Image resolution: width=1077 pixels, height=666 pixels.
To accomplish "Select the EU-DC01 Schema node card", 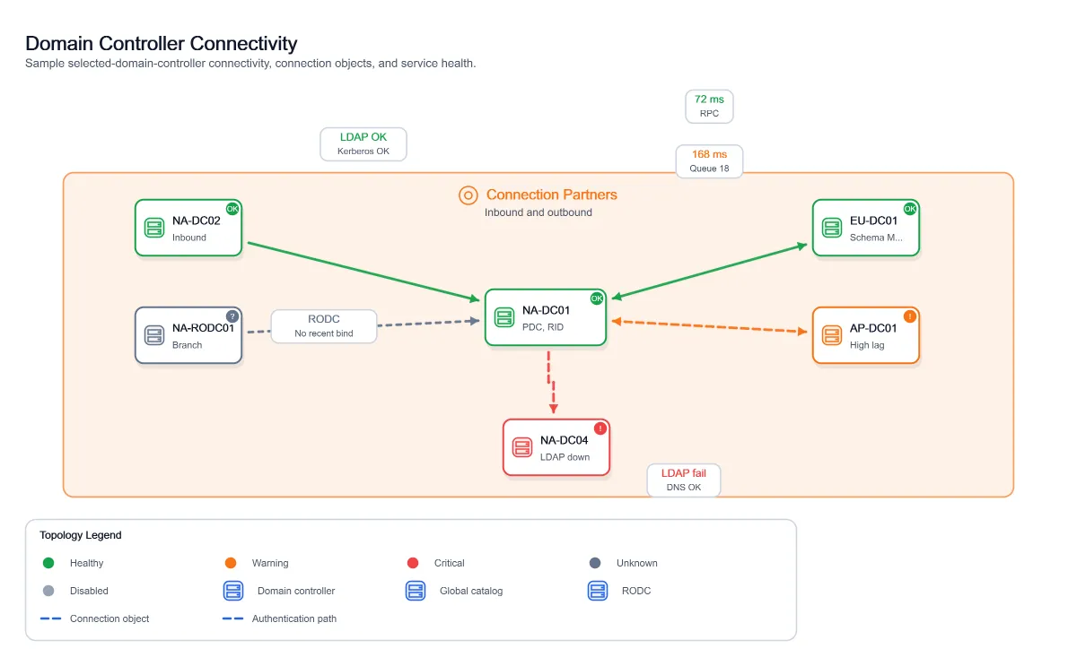I will click(x=866, y=228).
